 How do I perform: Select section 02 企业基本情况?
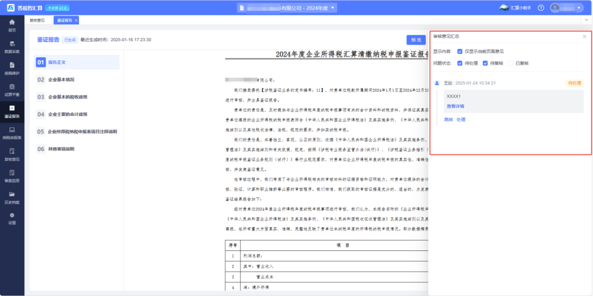pos(77,80)
